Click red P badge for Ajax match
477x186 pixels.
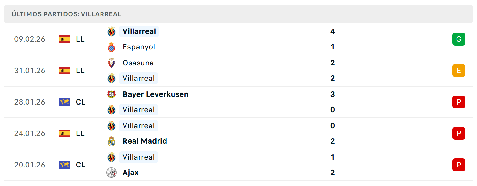[459, 165]
